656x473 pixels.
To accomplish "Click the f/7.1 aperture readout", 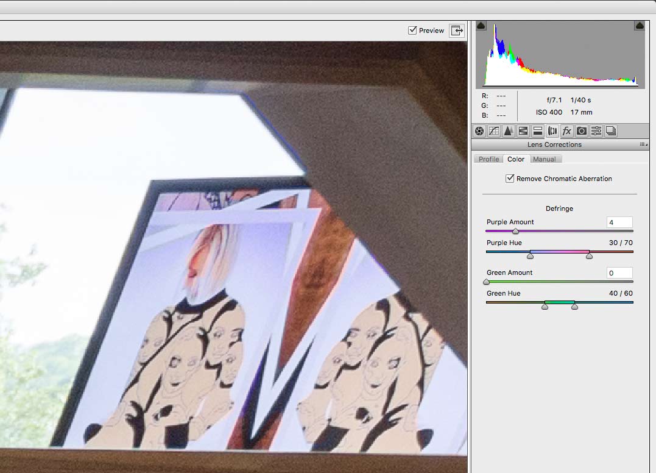I will [x=554, y=100].
